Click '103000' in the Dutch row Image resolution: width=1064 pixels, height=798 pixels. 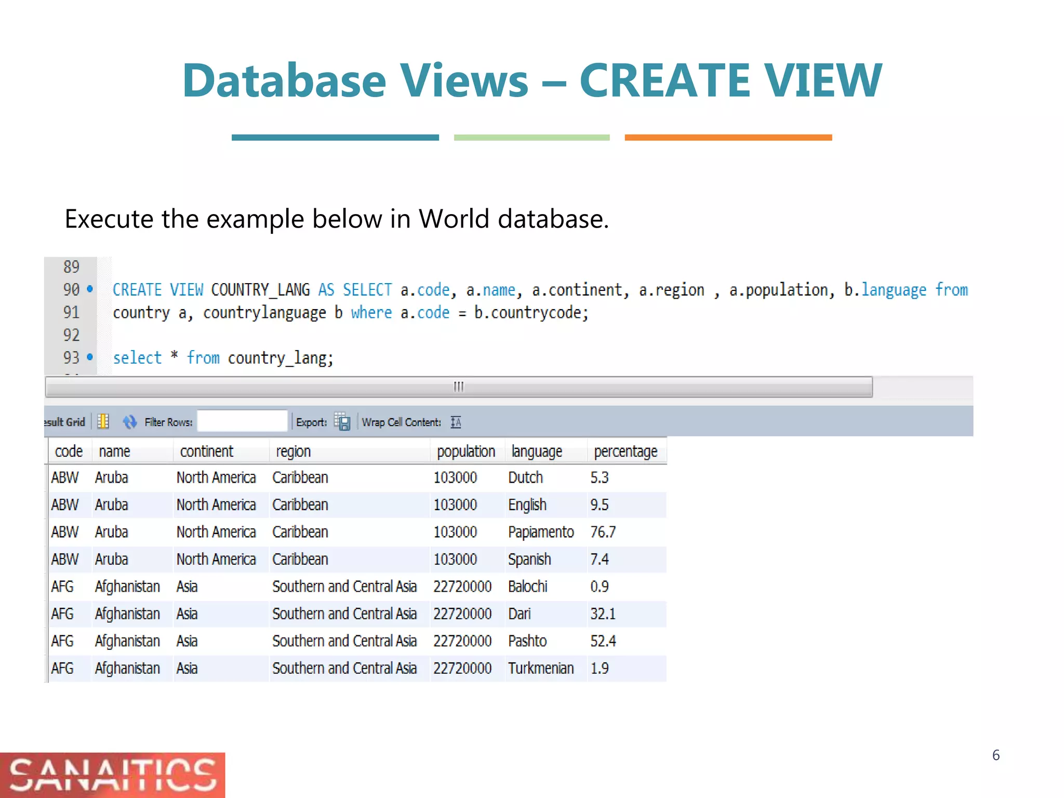coord(455,477)
